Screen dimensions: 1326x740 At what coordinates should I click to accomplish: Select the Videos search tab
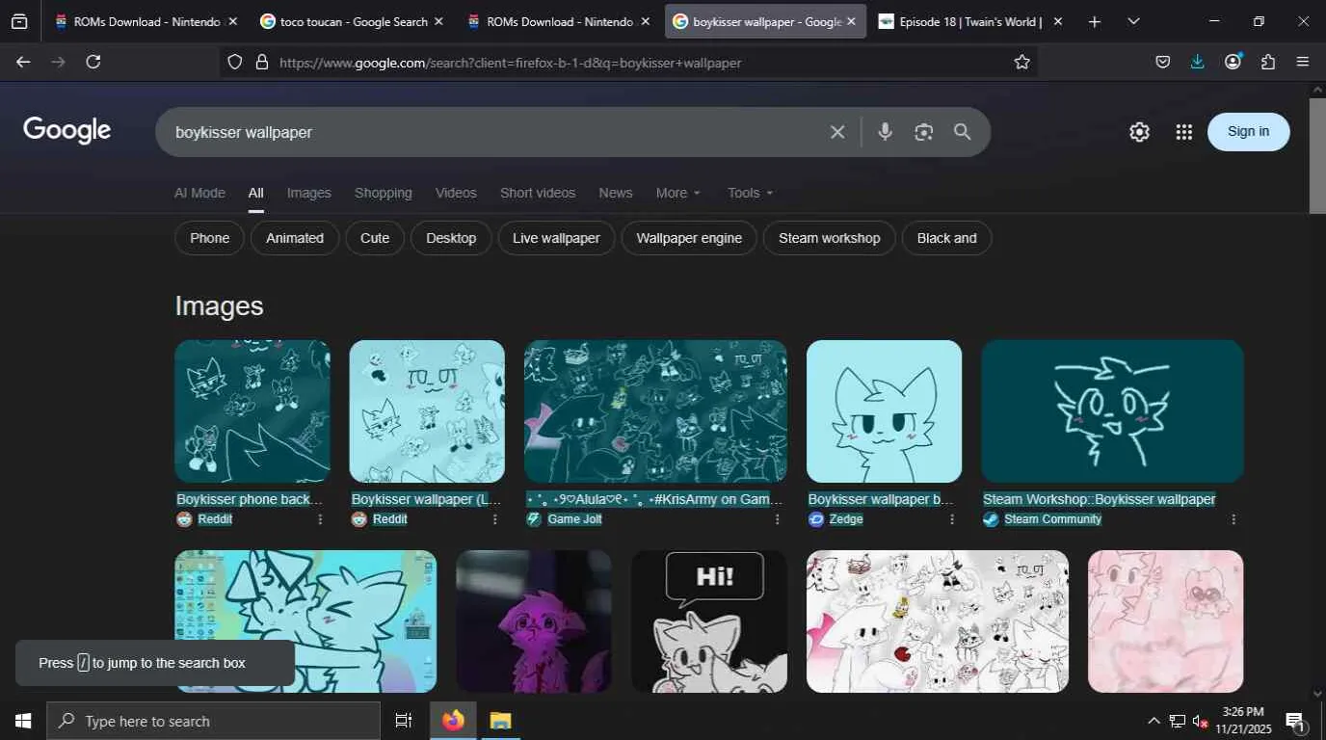pos(456,193)
